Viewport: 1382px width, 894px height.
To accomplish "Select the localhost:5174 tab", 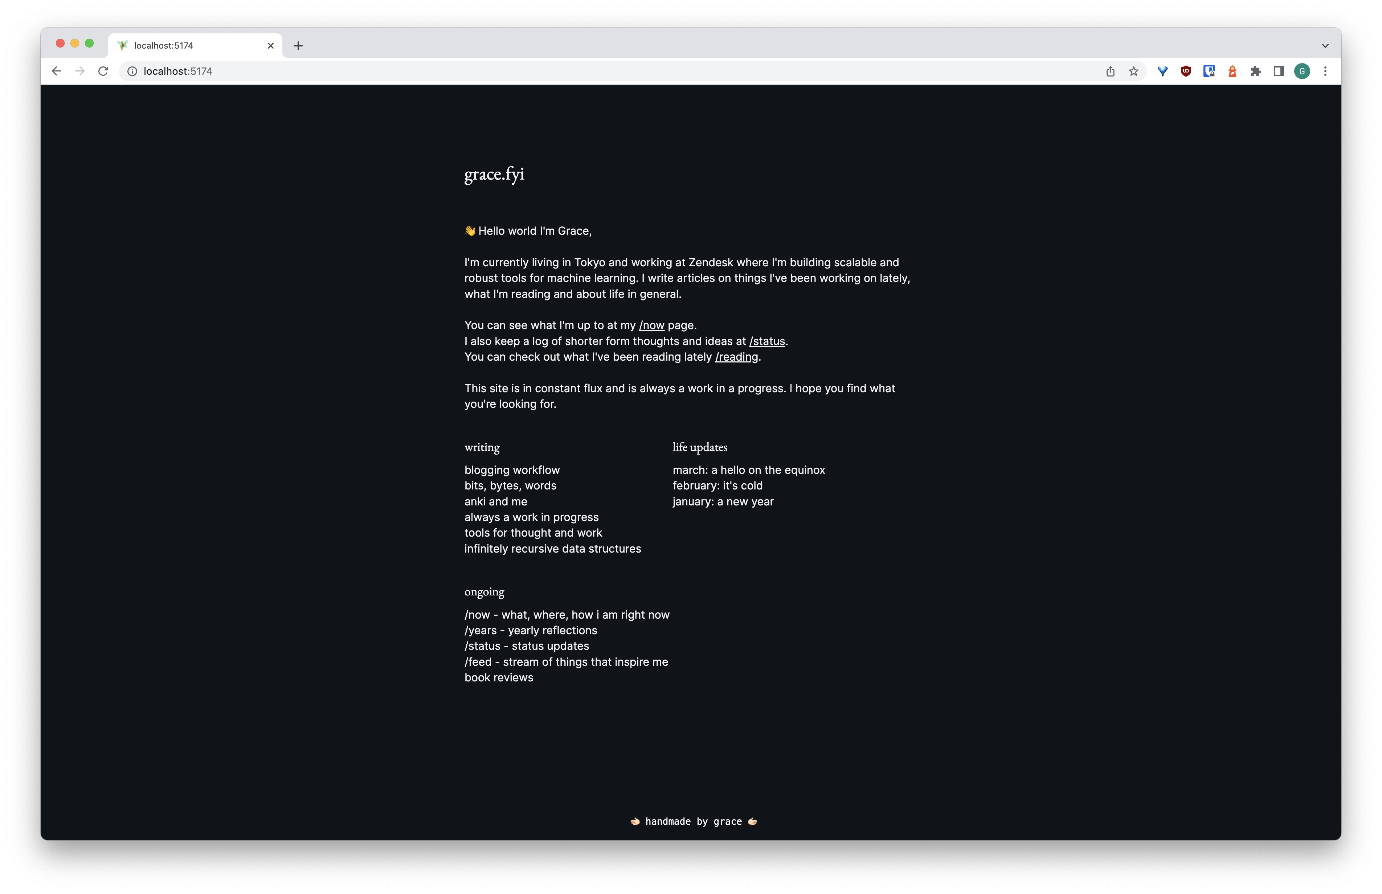I will click(186, 46).
